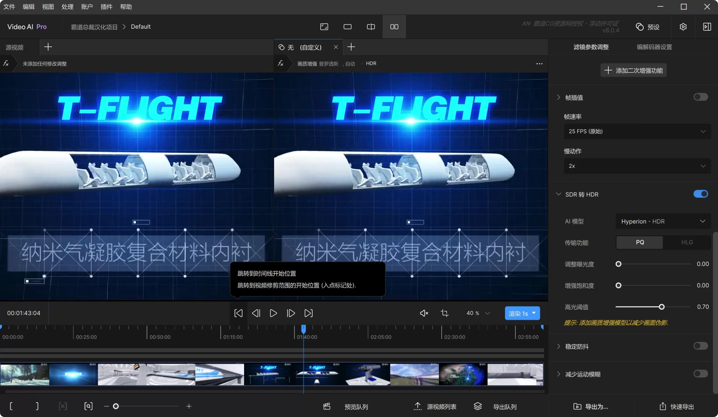Play the video preview

pyautogui.click(x=273, y=313)
